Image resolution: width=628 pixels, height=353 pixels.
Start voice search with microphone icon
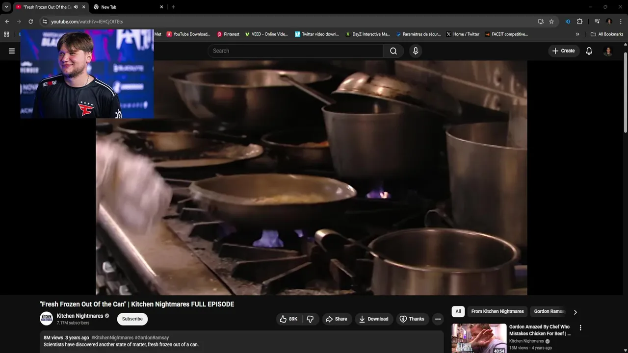coord(416,51)
